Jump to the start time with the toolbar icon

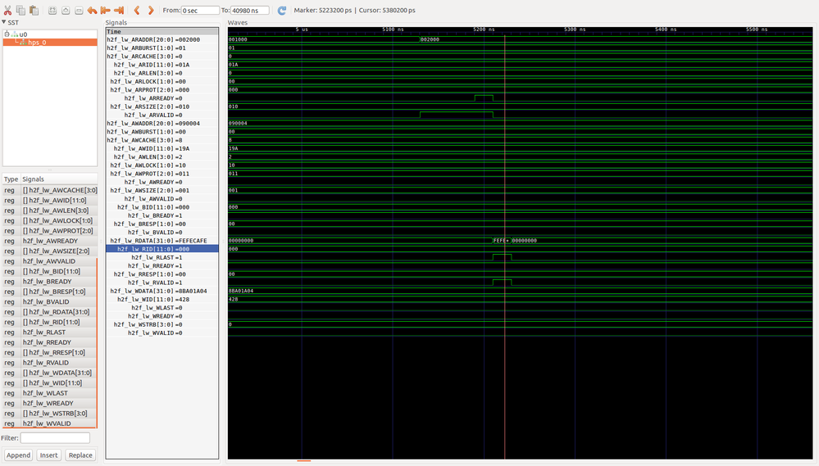coord(106,11)
